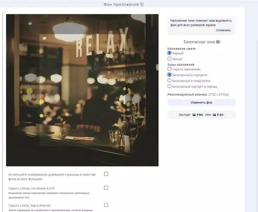The image size is (258, 212).
Task: Click the Фон приложения section title
Action: [121, 5]
